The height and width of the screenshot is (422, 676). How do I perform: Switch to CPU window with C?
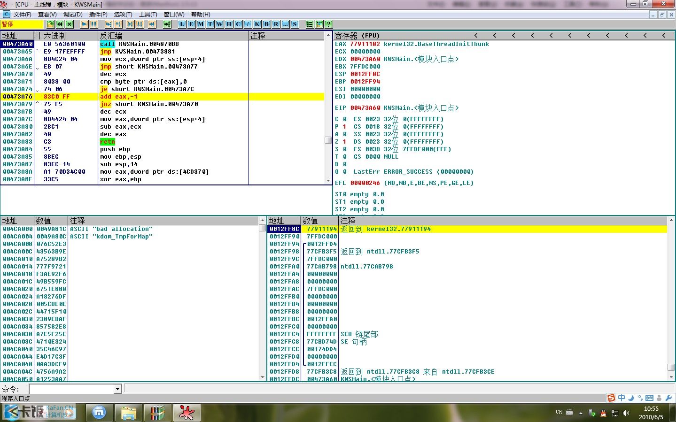tap(239, 24)
